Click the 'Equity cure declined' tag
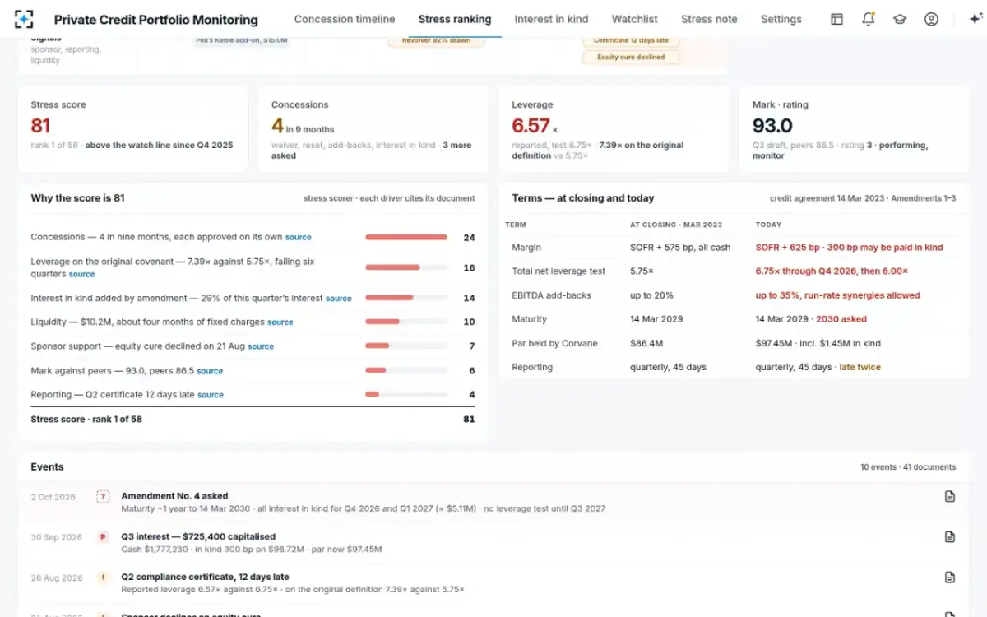 coord(632,58)
